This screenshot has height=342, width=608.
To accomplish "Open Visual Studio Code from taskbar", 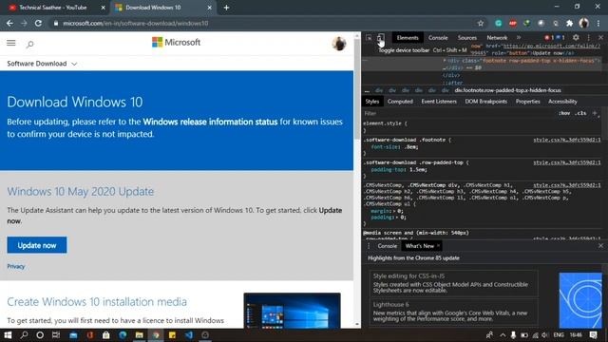I will (x=189, y=335).
